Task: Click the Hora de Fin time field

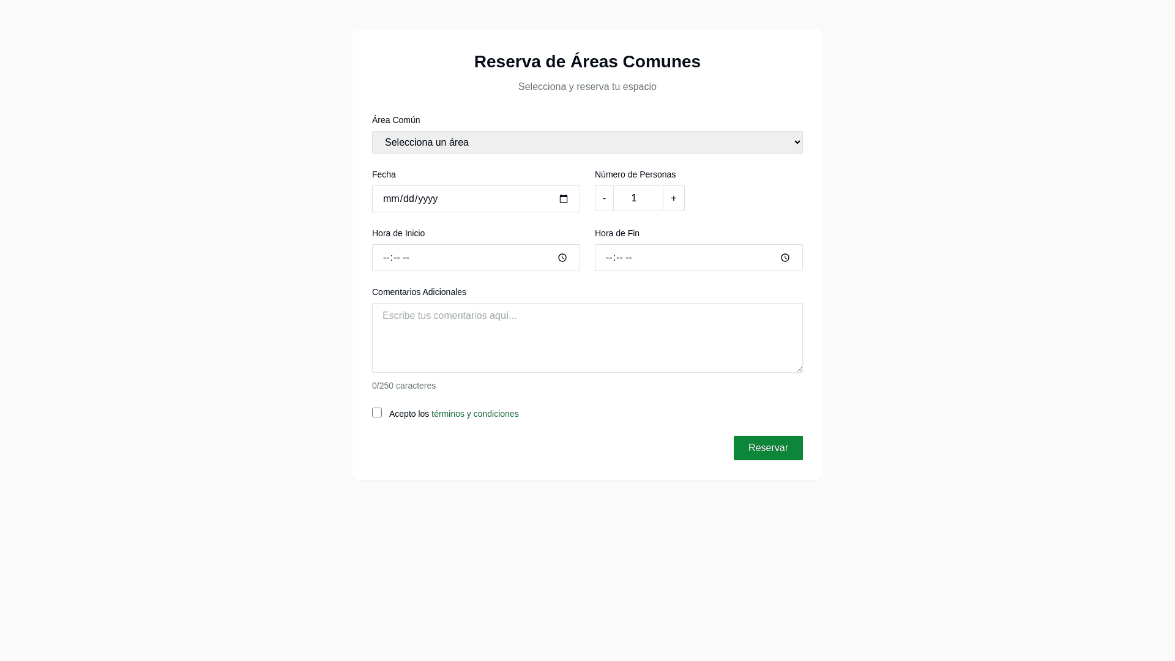Action: pyautogui.click(x=698, y=258)
